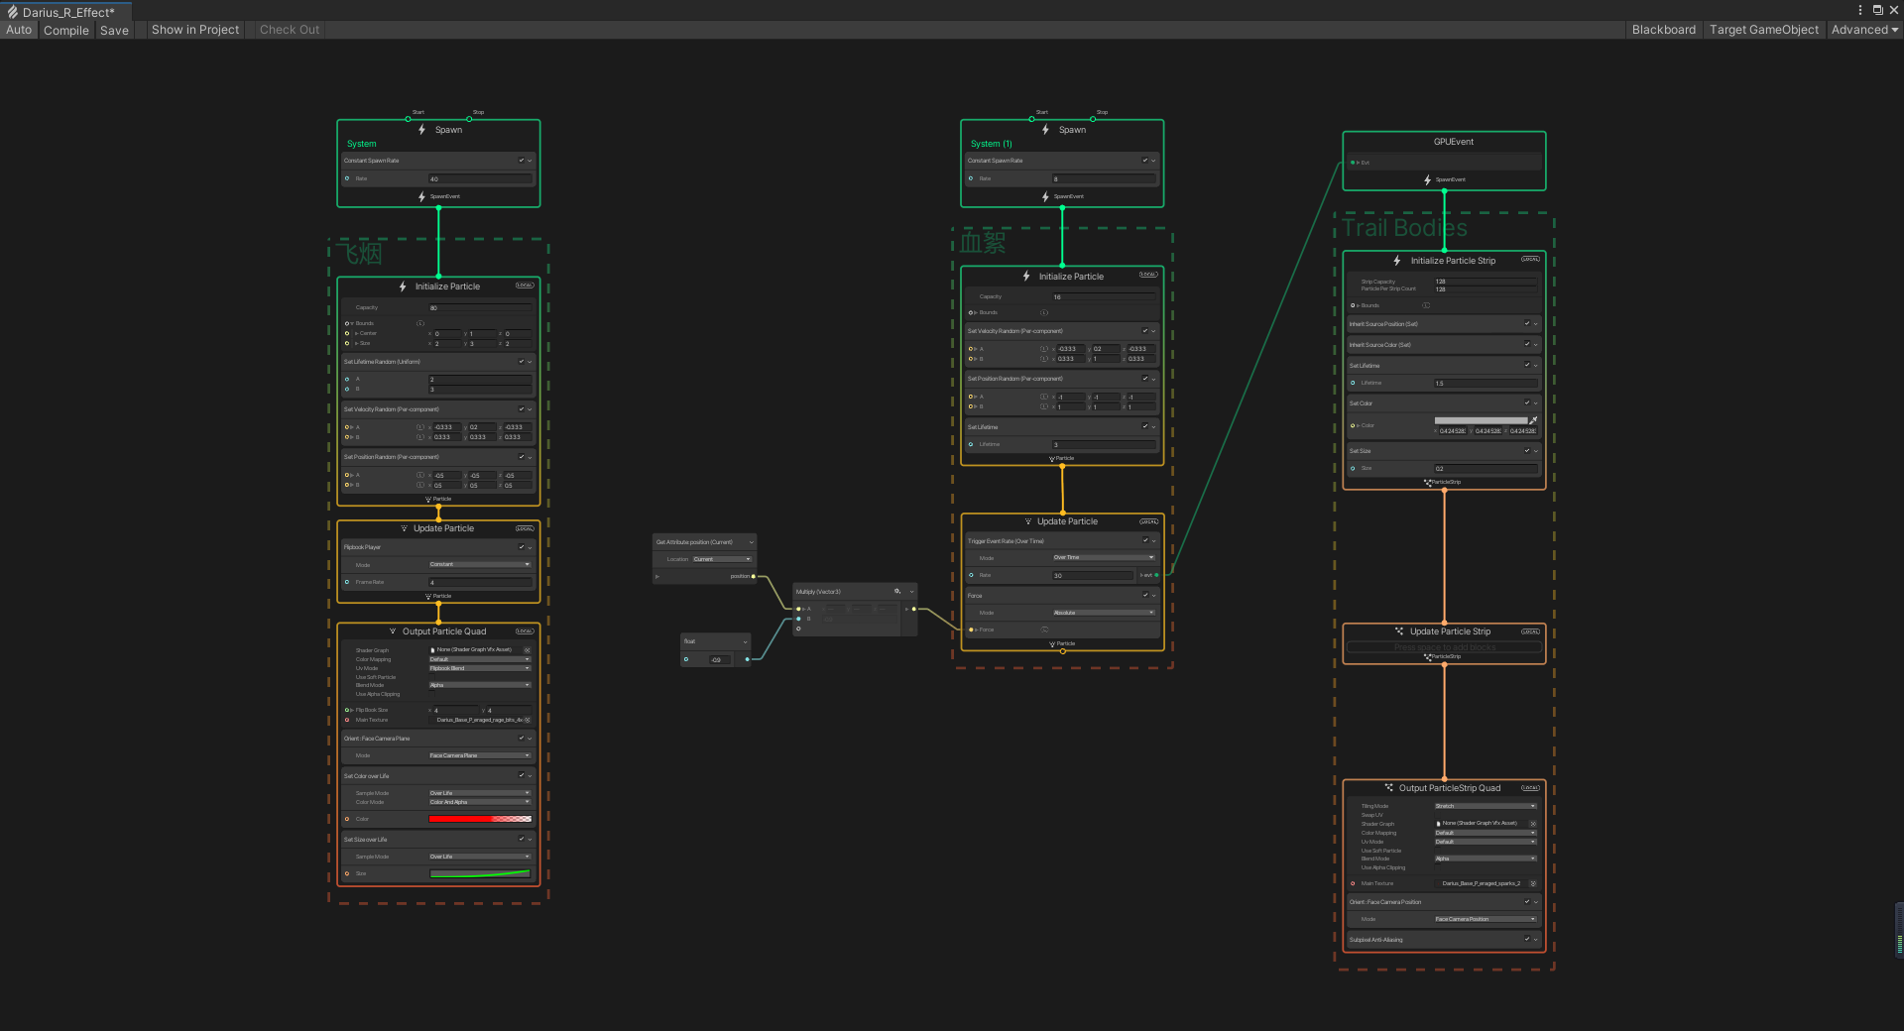Viewport: 1904px width, 1031px height.
Task: Uncheck the Inherit Source Color (Set) block
Action: 1527,344
